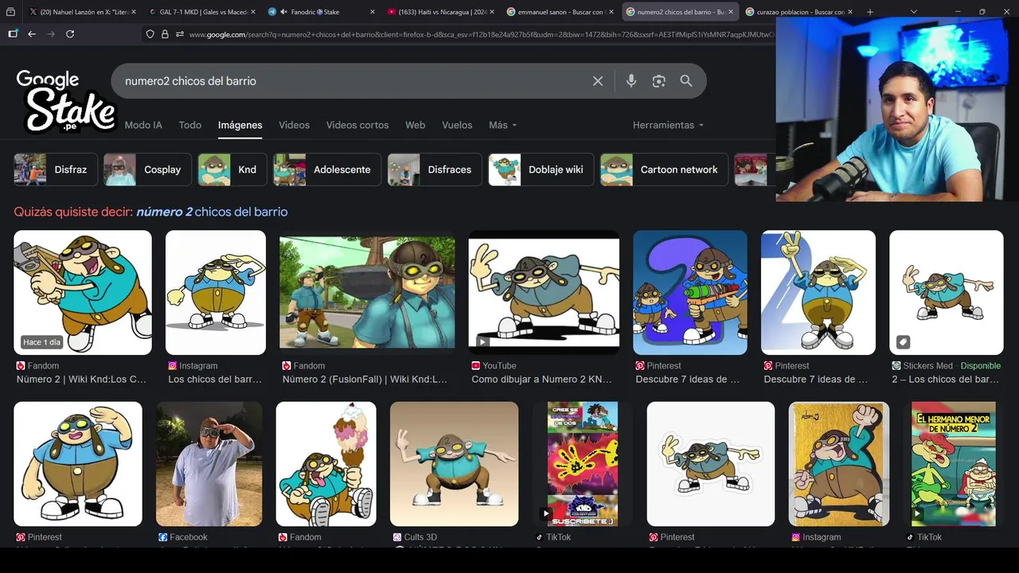The height and width of the screenshot is (573, 1019).
Task: Open the Fandom ice cream cone thumbnail
Action: [326, 464]
